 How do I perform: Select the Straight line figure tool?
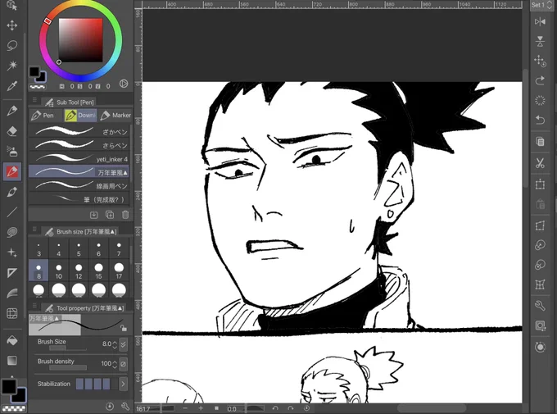[x=12, y=212]
